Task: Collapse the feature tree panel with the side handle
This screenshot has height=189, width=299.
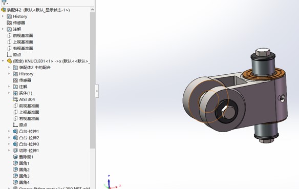Action: tap(97, 91)
